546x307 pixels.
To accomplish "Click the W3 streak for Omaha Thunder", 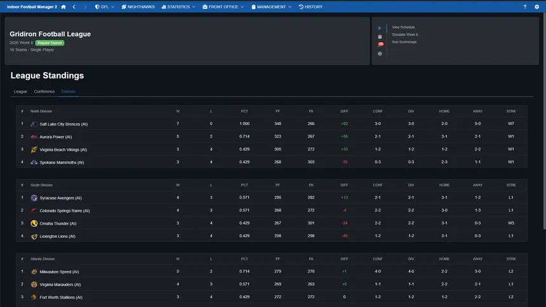I will [x=511, y=223].
